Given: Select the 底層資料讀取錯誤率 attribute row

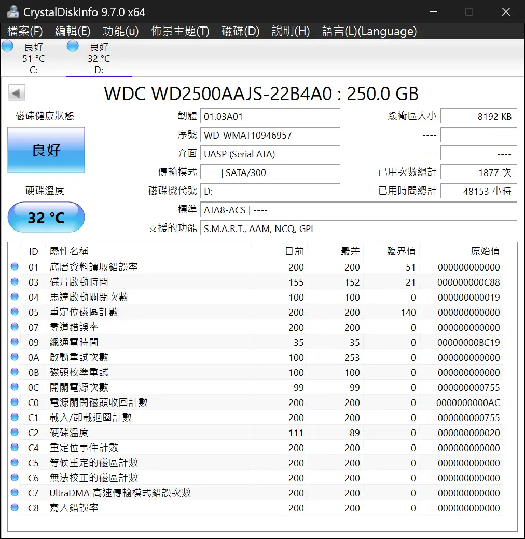Looking at the screenshot, I should tap(255, 267).
